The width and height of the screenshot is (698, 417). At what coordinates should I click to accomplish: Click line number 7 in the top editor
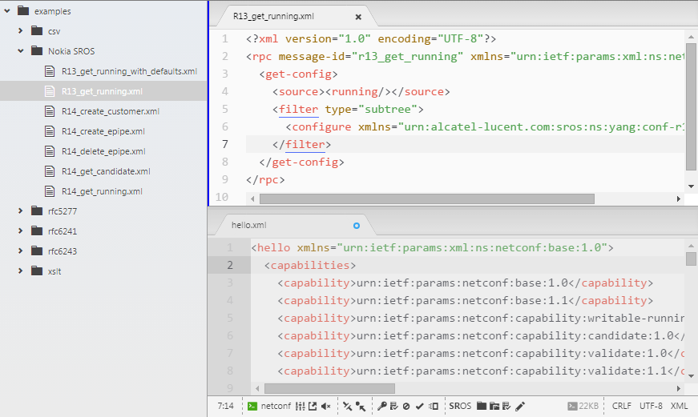pyautogui.click(x=225, y=145)
